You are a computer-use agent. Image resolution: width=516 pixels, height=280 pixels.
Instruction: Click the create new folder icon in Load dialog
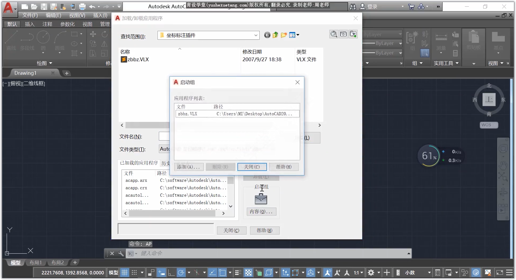pos(284,35)
